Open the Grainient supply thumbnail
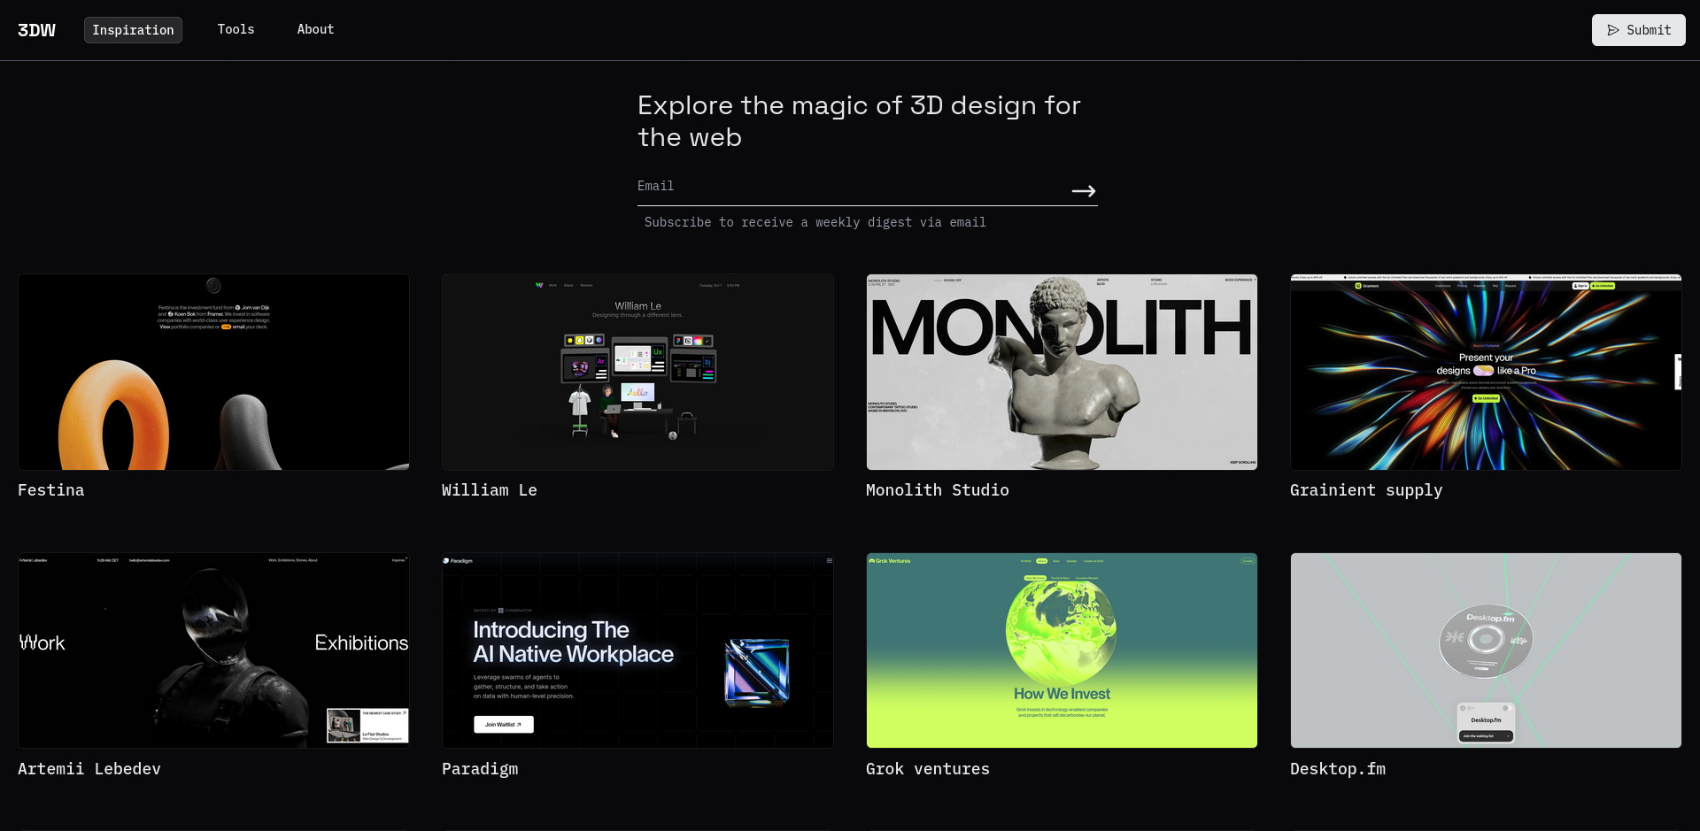 coord(1485,371)
